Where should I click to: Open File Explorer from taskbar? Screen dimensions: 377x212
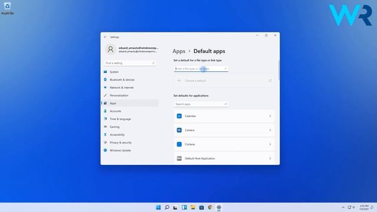(x=193, y=207)
